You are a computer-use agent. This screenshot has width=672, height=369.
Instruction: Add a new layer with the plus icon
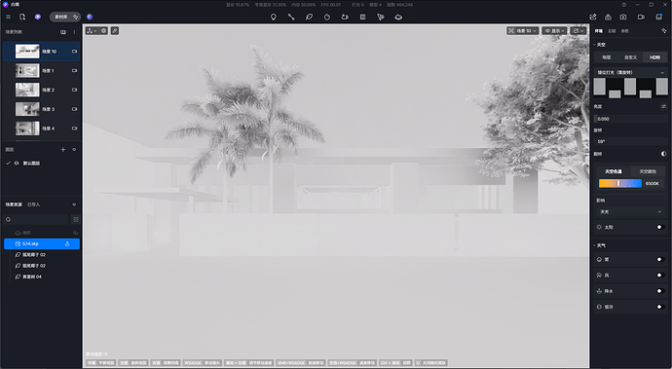tap(63, 150)
